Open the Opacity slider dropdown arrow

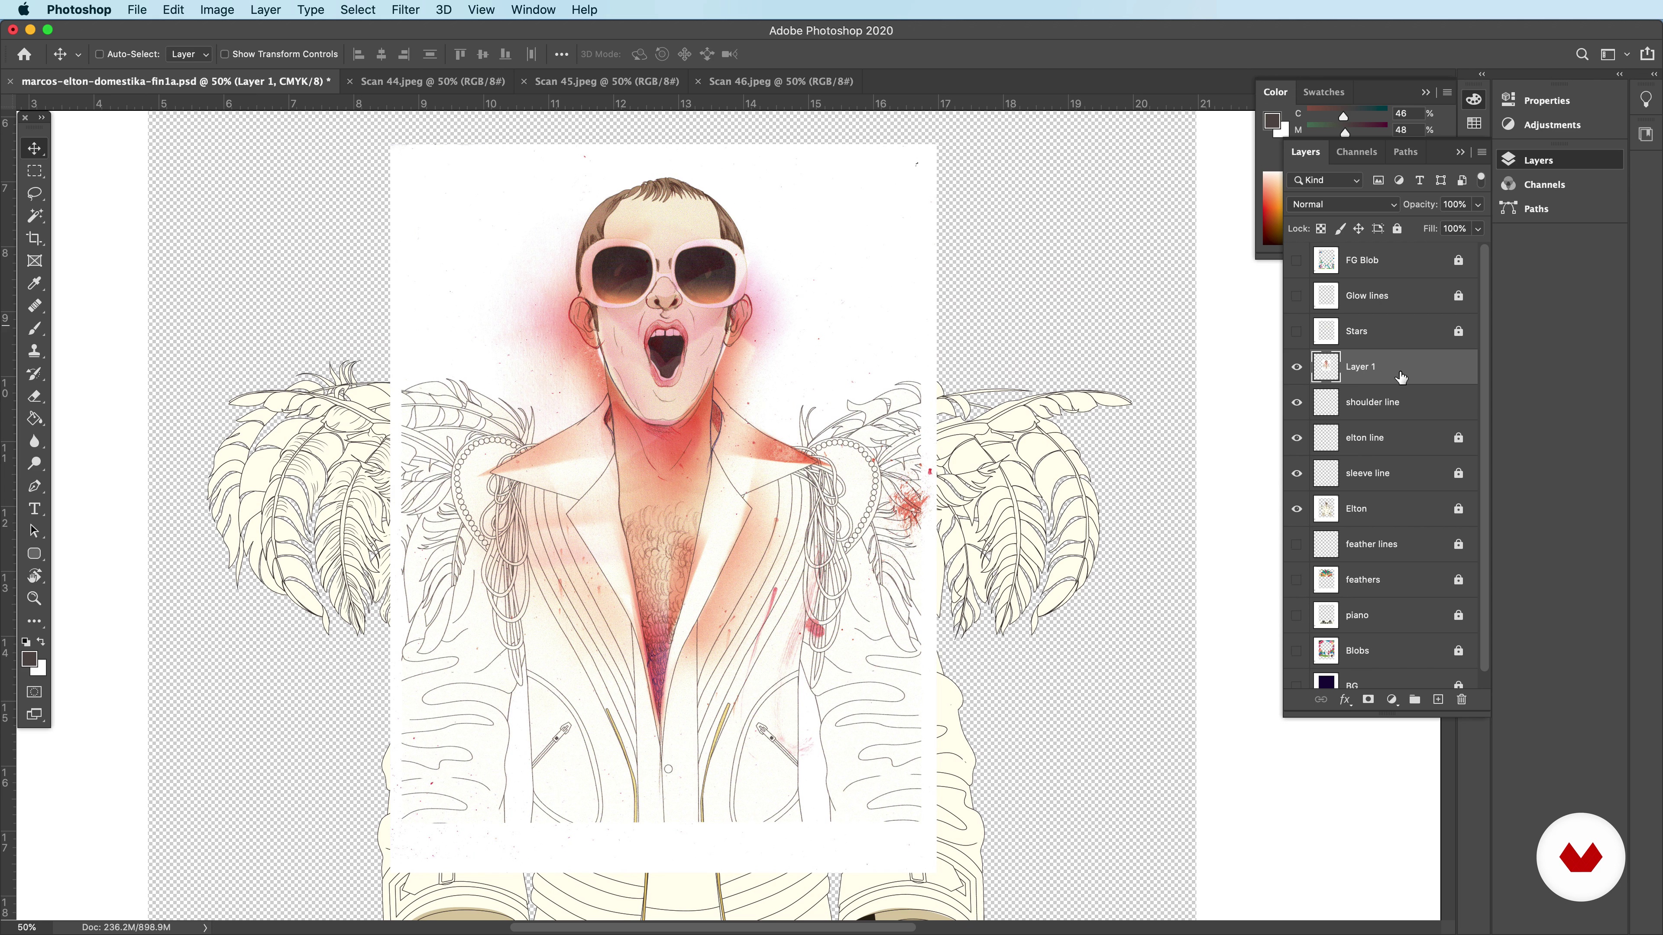point(1478,205)
